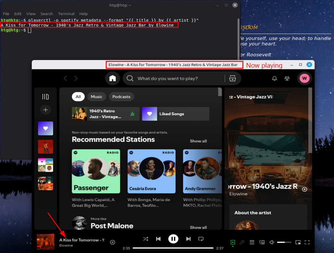Open the Passenger radio station
The image size is (334, 253).
point(96,171)
